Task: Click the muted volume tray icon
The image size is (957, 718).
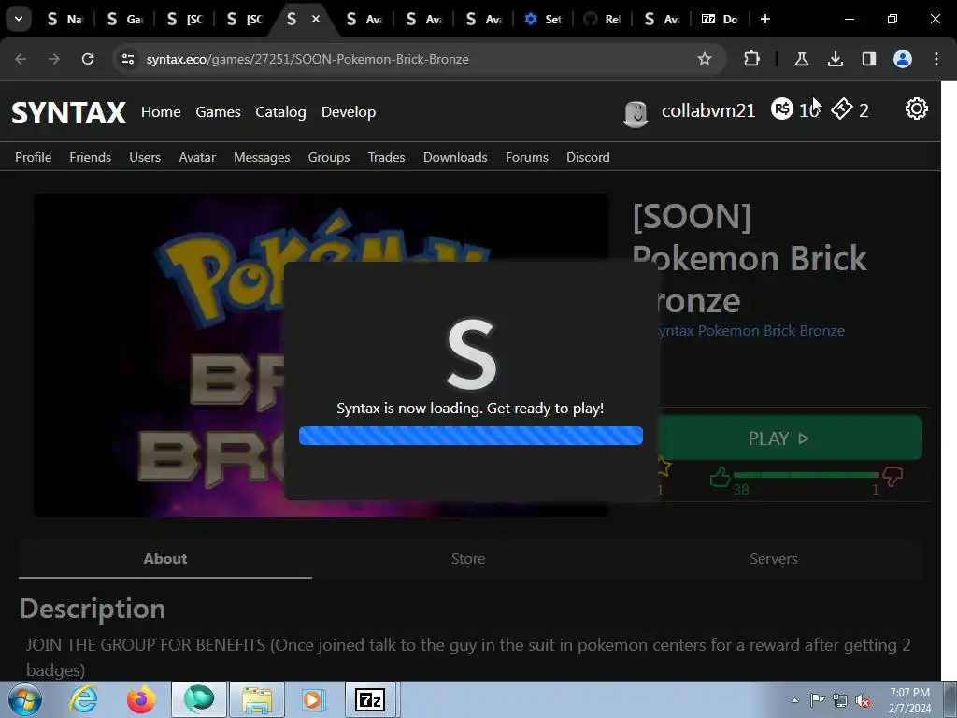Action: (x=863, y=700)
